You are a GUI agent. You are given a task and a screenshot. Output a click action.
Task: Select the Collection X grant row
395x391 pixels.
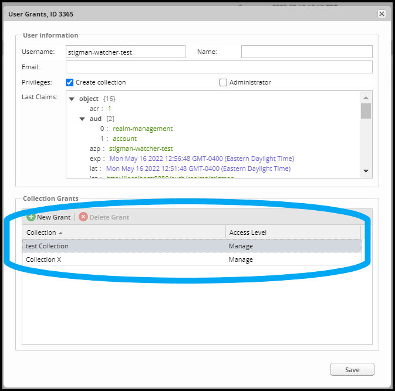click(x=192, y=259)
